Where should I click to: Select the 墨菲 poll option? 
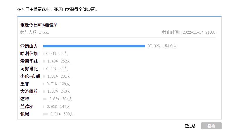pos(25,84)
